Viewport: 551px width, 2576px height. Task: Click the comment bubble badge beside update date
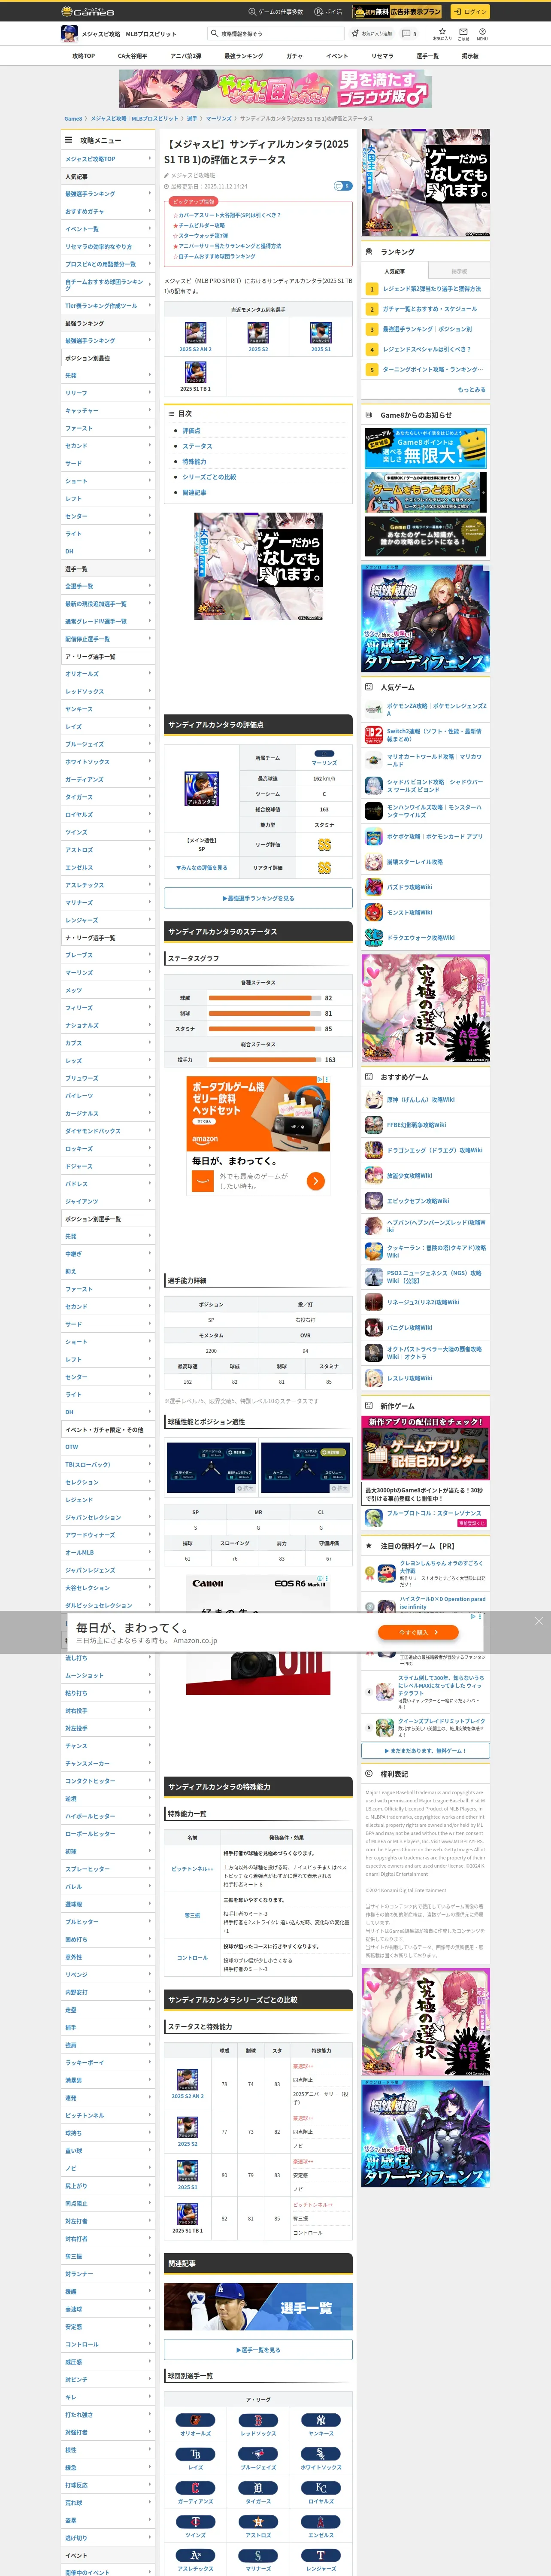pos(343,186)
